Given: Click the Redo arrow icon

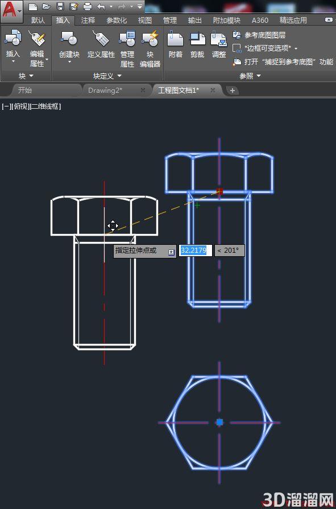Looking at the screenshot, I should coord(122,6).
